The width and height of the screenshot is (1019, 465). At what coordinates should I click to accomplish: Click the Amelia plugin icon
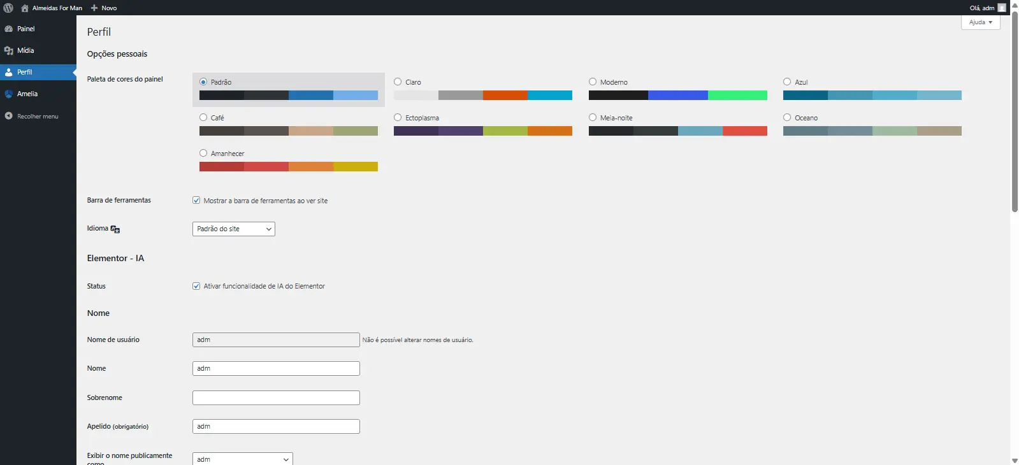click(9, 94)
